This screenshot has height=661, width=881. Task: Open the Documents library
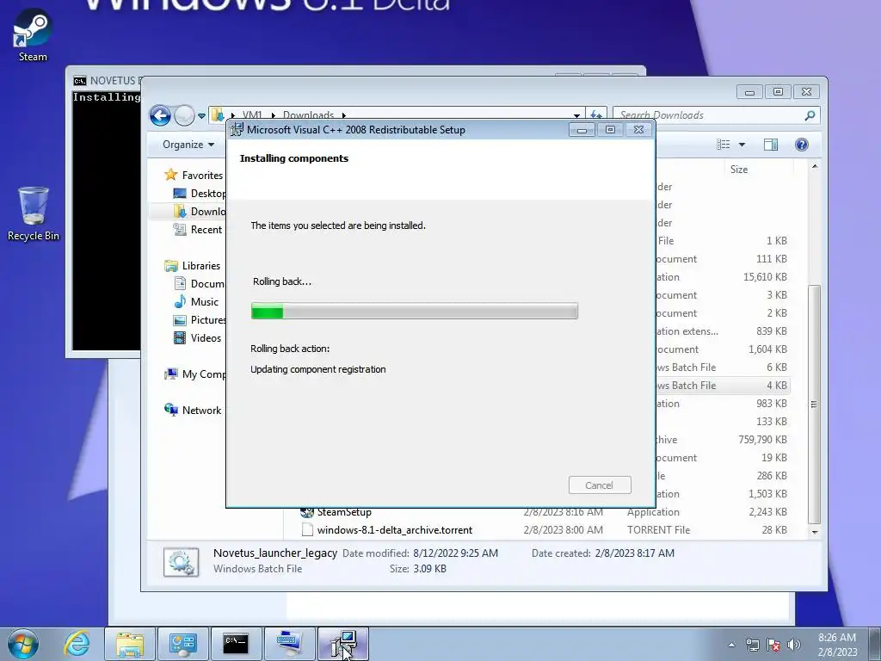pyautogui.click(x=200, y=284)
